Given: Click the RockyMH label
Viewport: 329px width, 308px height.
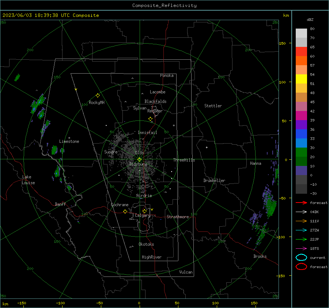Looking at the screenshot, I should 97,103.
